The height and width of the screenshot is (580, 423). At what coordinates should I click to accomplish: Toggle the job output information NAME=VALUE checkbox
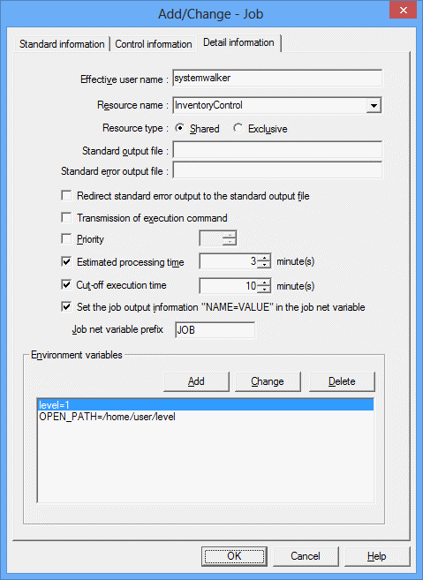tap(66, 306)
